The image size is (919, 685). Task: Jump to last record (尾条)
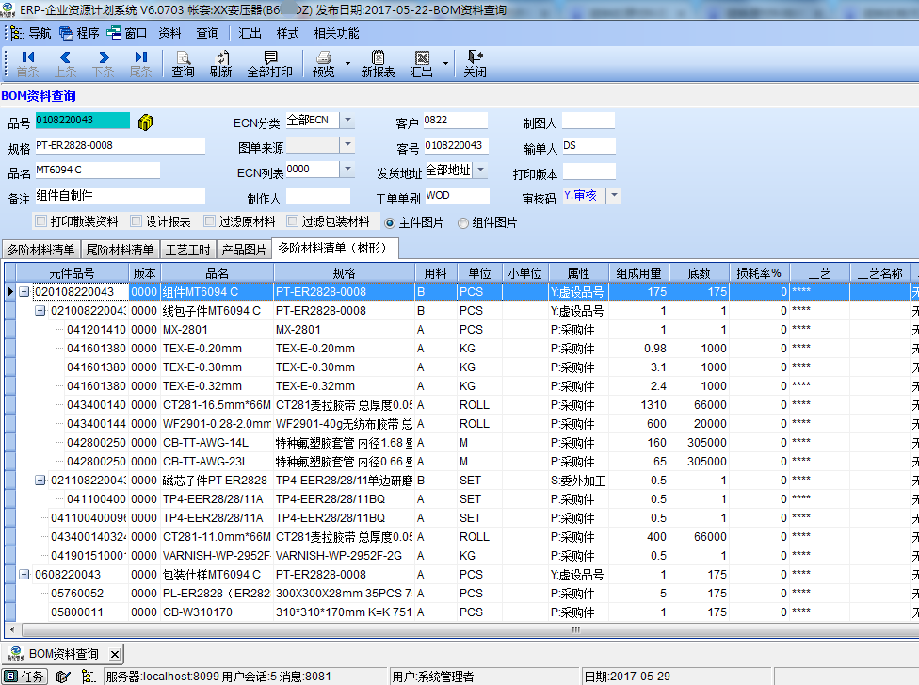click(x=140, y=64)
